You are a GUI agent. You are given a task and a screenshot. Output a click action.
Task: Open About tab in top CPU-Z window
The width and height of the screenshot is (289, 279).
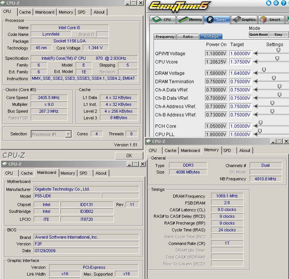coord(99,12)
